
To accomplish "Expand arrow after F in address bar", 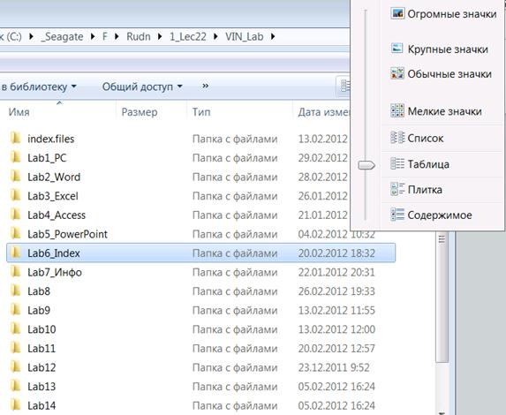I will (x=117, y=36).
